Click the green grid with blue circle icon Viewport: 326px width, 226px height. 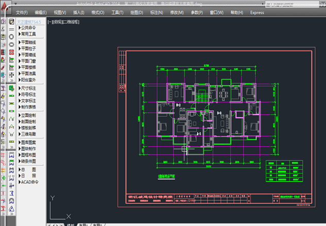11,89
